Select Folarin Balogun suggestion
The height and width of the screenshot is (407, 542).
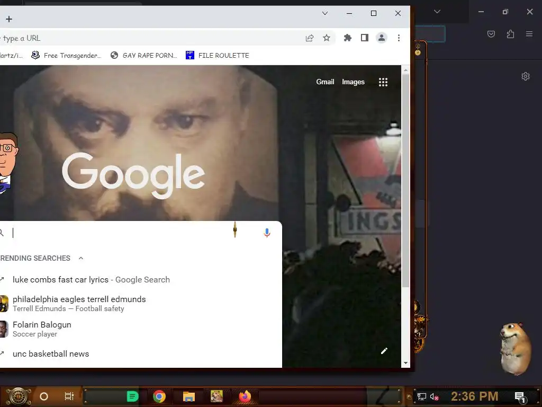coord(141,329)
